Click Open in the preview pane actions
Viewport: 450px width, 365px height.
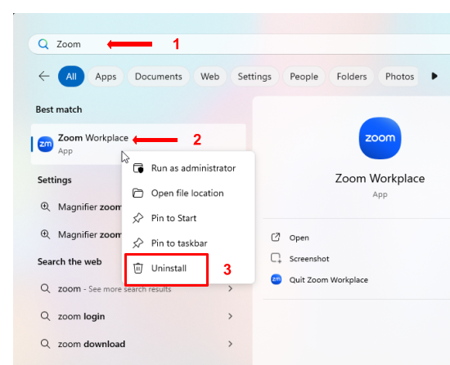coord(299,238)
